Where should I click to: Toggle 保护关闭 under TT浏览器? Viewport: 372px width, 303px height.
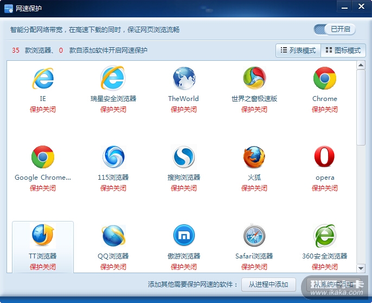pyautogui.click(x=43, y=267)
